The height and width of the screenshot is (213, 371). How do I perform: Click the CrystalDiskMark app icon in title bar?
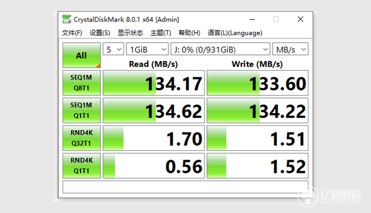click(67, 19)
